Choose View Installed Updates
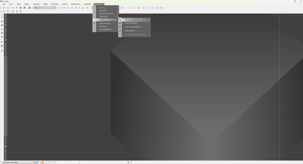Screen dimensions: 303x164 [133, 27]
